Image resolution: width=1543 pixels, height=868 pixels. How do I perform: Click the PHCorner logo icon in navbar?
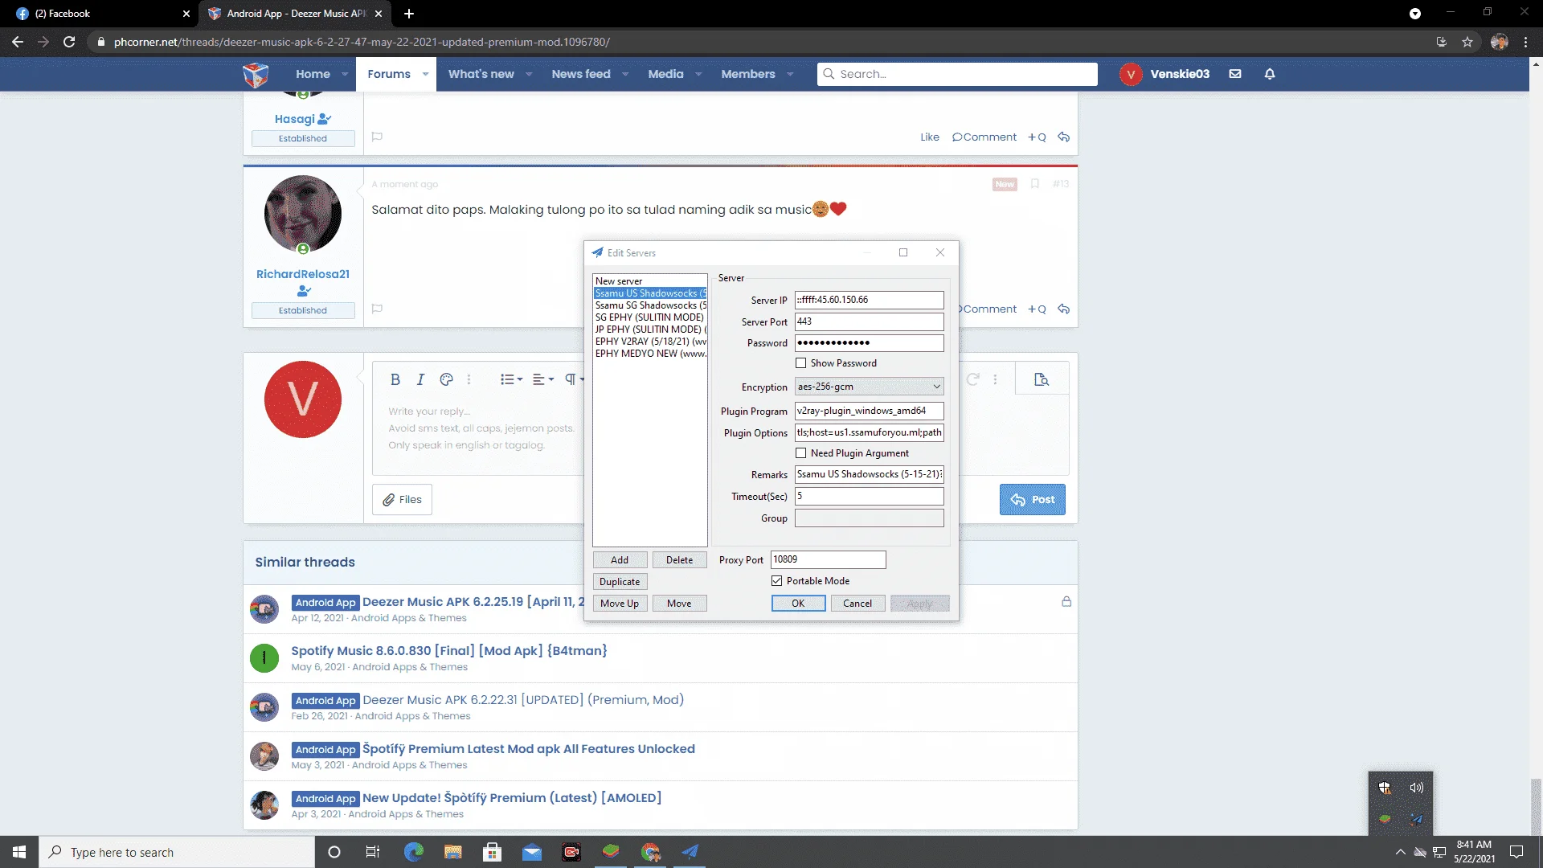coord(256,74)
